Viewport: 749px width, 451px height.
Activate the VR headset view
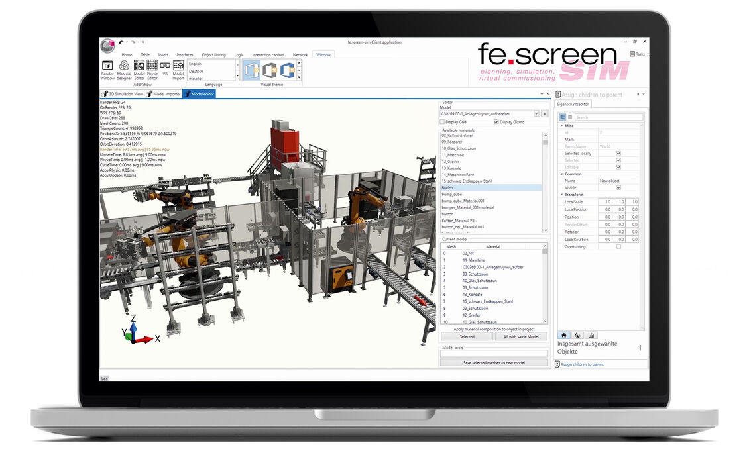point(165,68)
